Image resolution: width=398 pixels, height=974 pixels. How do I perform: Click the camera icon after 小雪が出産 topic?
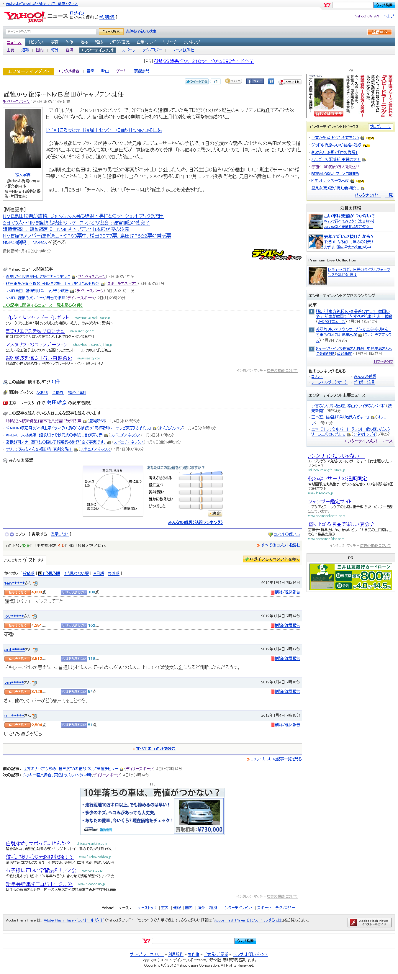362,138
